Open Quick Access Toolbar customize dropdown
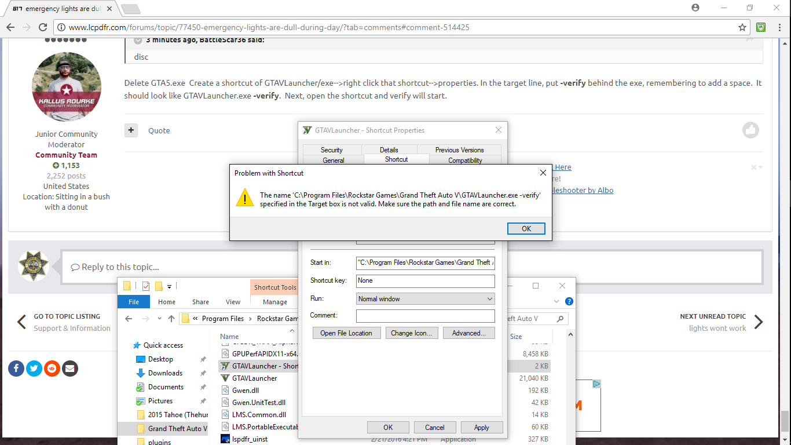 click(170, 286)
